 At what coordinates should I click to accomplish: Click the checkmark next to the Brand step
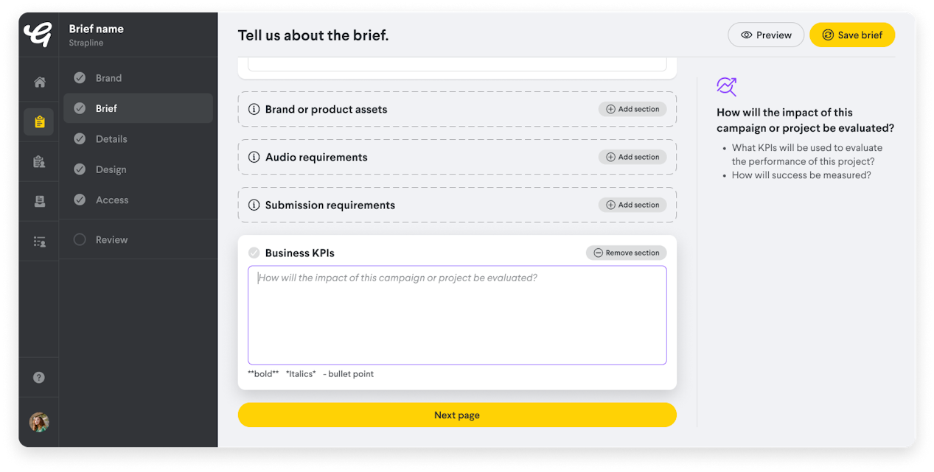tap(80, 77)
